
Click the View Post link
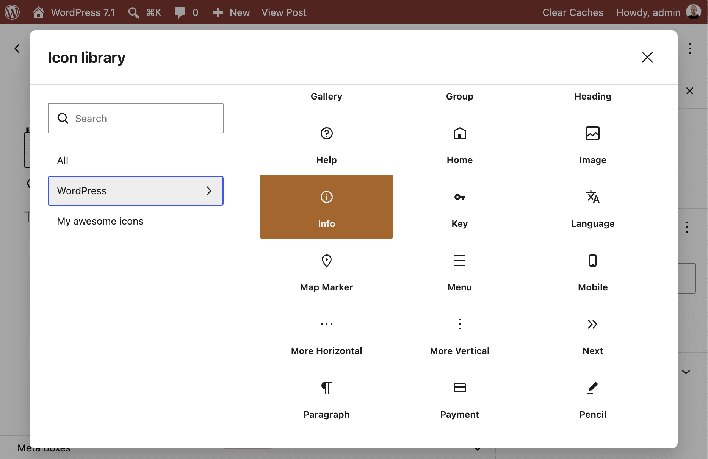(284, 12)
